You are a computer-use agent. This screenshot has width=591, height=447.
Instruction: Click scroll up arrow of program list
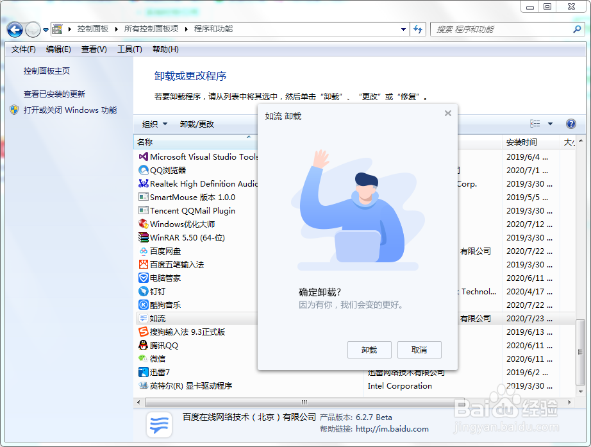(x=581, y=140)
